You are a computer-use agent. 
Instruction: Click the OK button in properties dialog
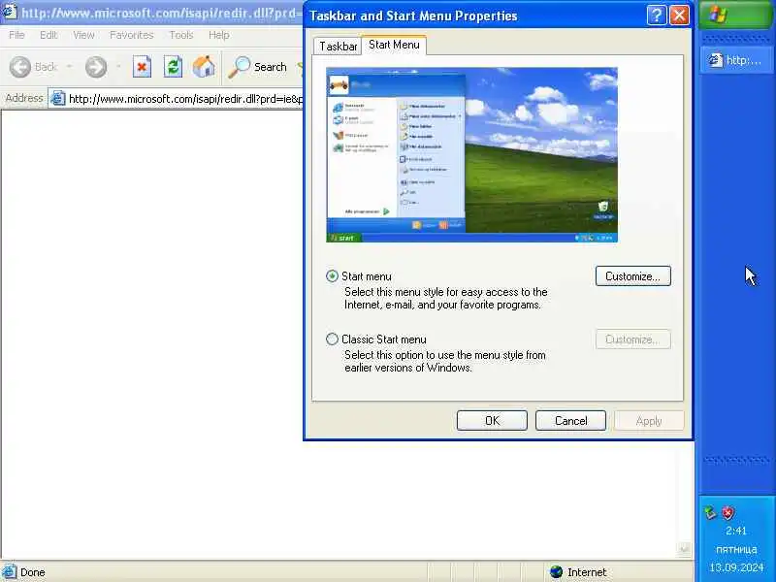(x=492, y=421)
